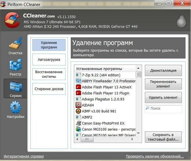Click the AIMP v3.00 orange icon
This screenshot has height=161, width=191.
[78, 111]
